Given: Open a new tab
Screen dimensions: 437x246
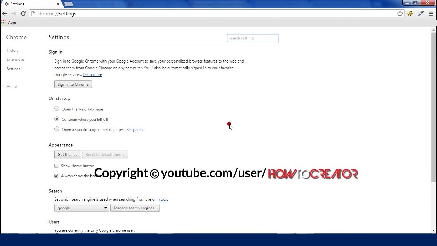Looking at the screenshot, I should (x=69, y=4).
